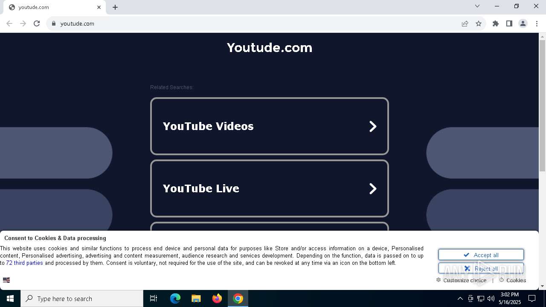546x307 pixels.
Task: Open the YouTube Live related search
Action: pos(270,188)
